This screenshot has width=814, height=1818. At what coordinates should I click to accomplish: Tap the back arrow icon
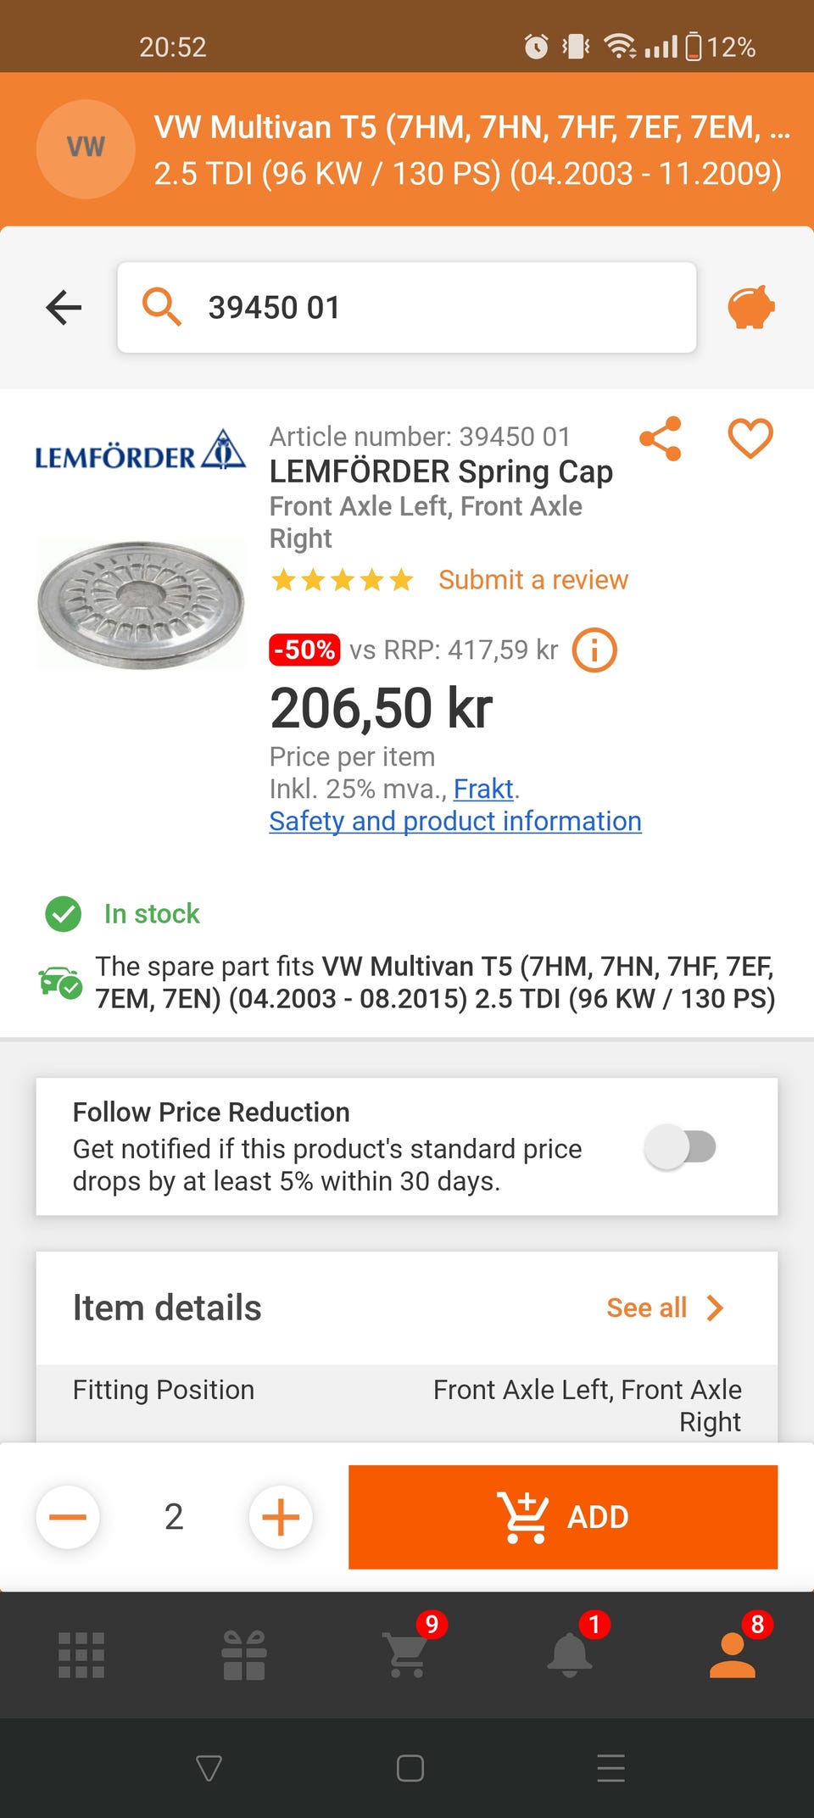64,307
